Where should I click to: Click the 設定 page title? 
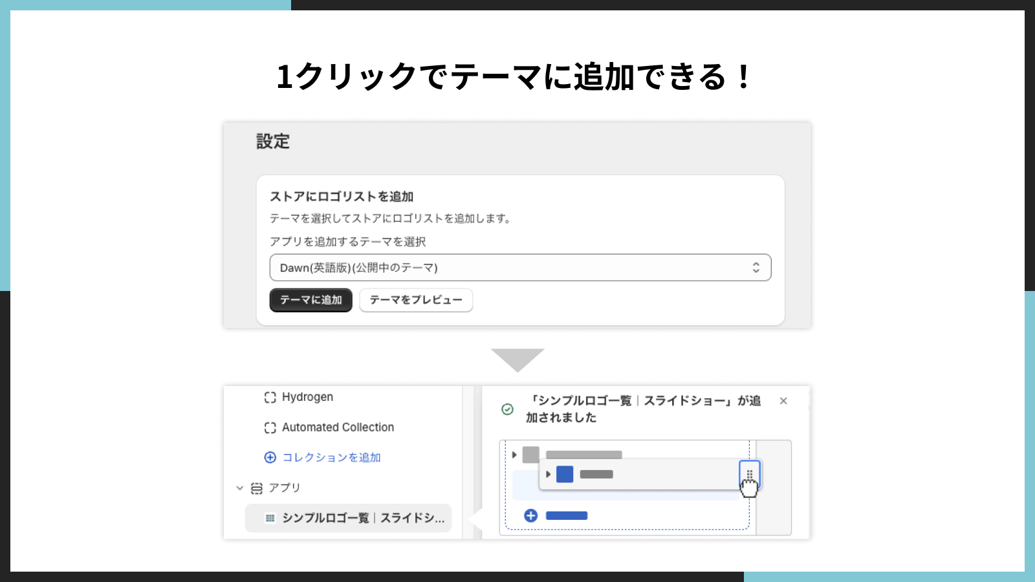point(273,142)
